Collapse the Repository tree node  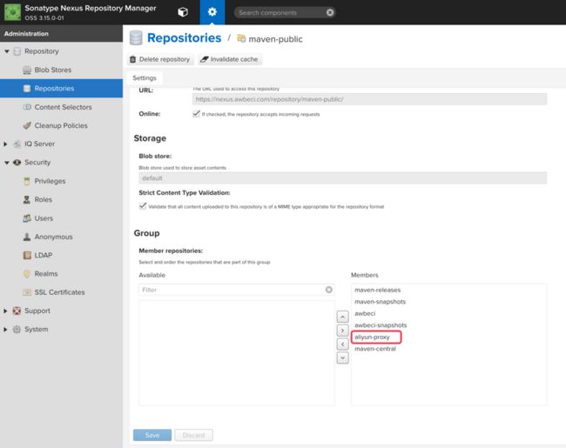(6, 51)
